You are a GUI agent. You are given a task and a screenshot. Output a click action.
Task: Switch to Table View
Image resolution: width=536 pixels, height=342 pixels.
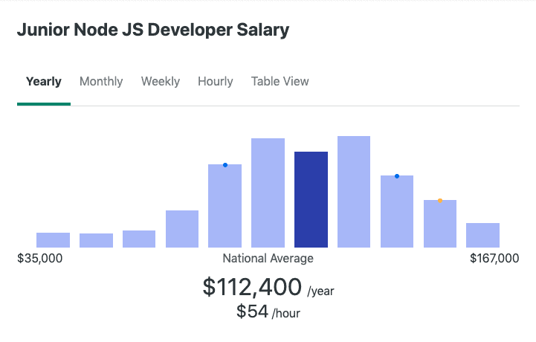(x=280, y=82)
